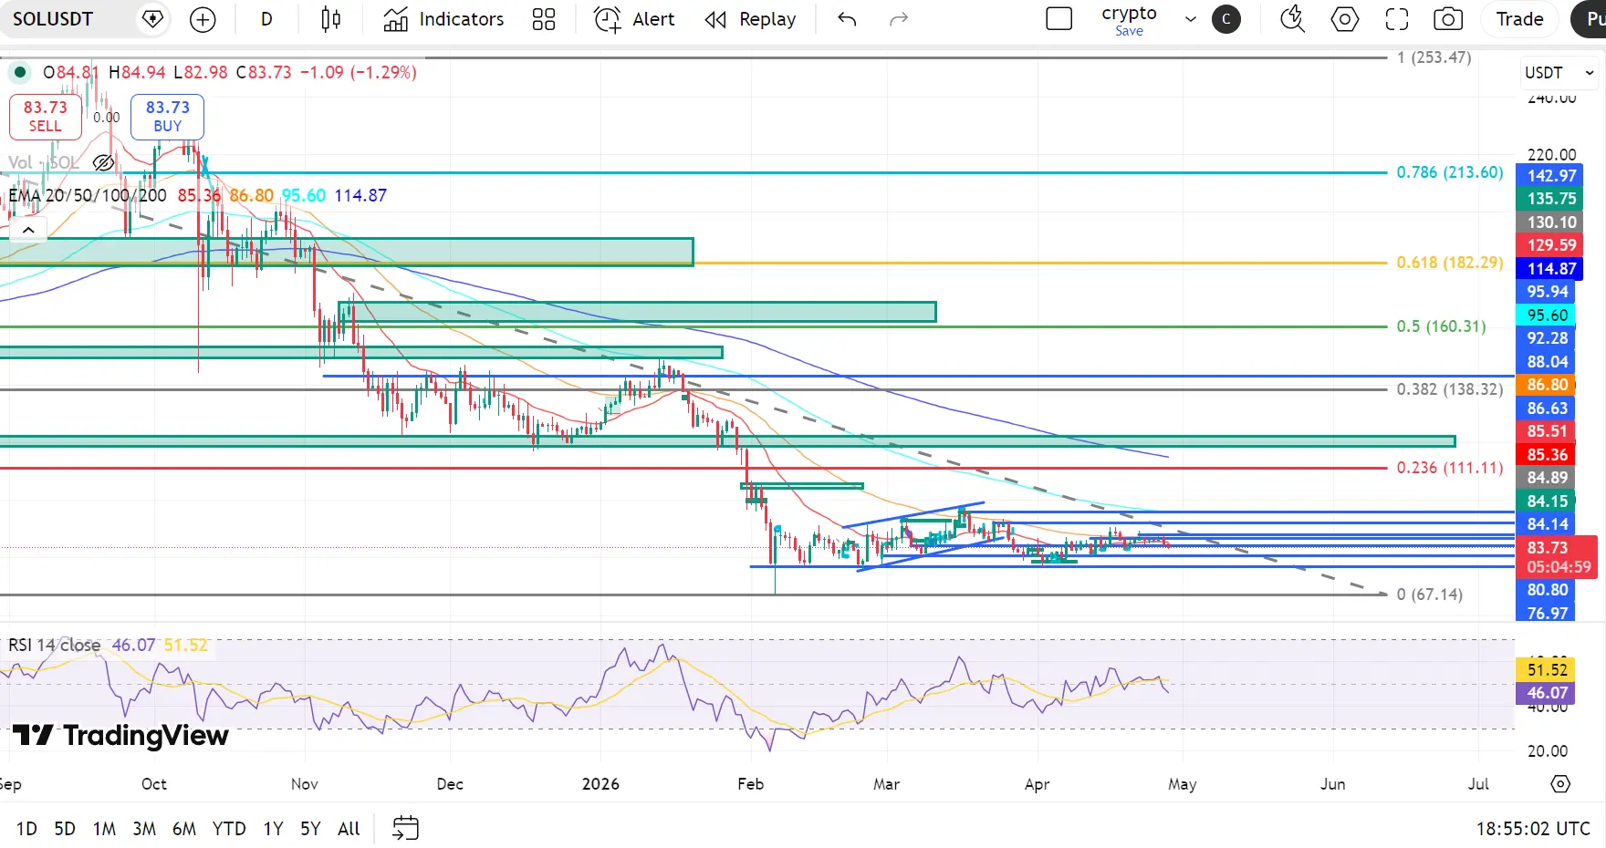Collapse the indicator legend with chevron

pos(28,230)
